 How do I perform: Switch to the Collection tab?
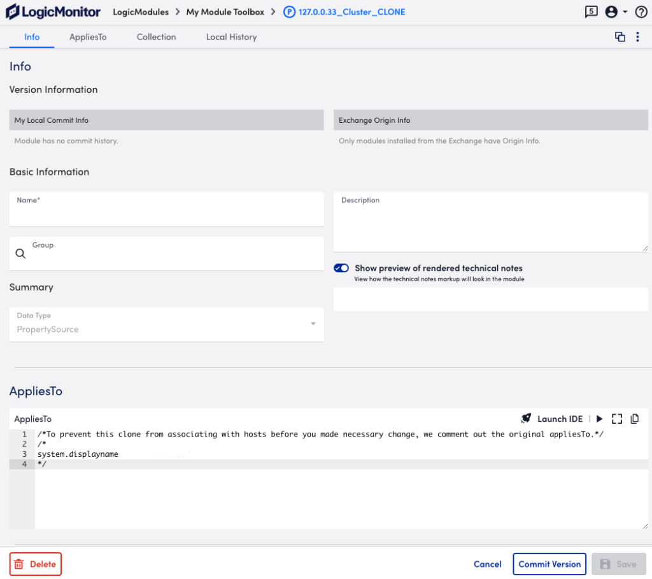pos(156,37)
